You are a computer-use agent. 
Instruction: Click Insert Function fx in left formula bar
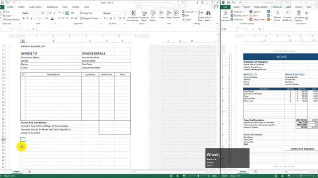click(33, 29)
